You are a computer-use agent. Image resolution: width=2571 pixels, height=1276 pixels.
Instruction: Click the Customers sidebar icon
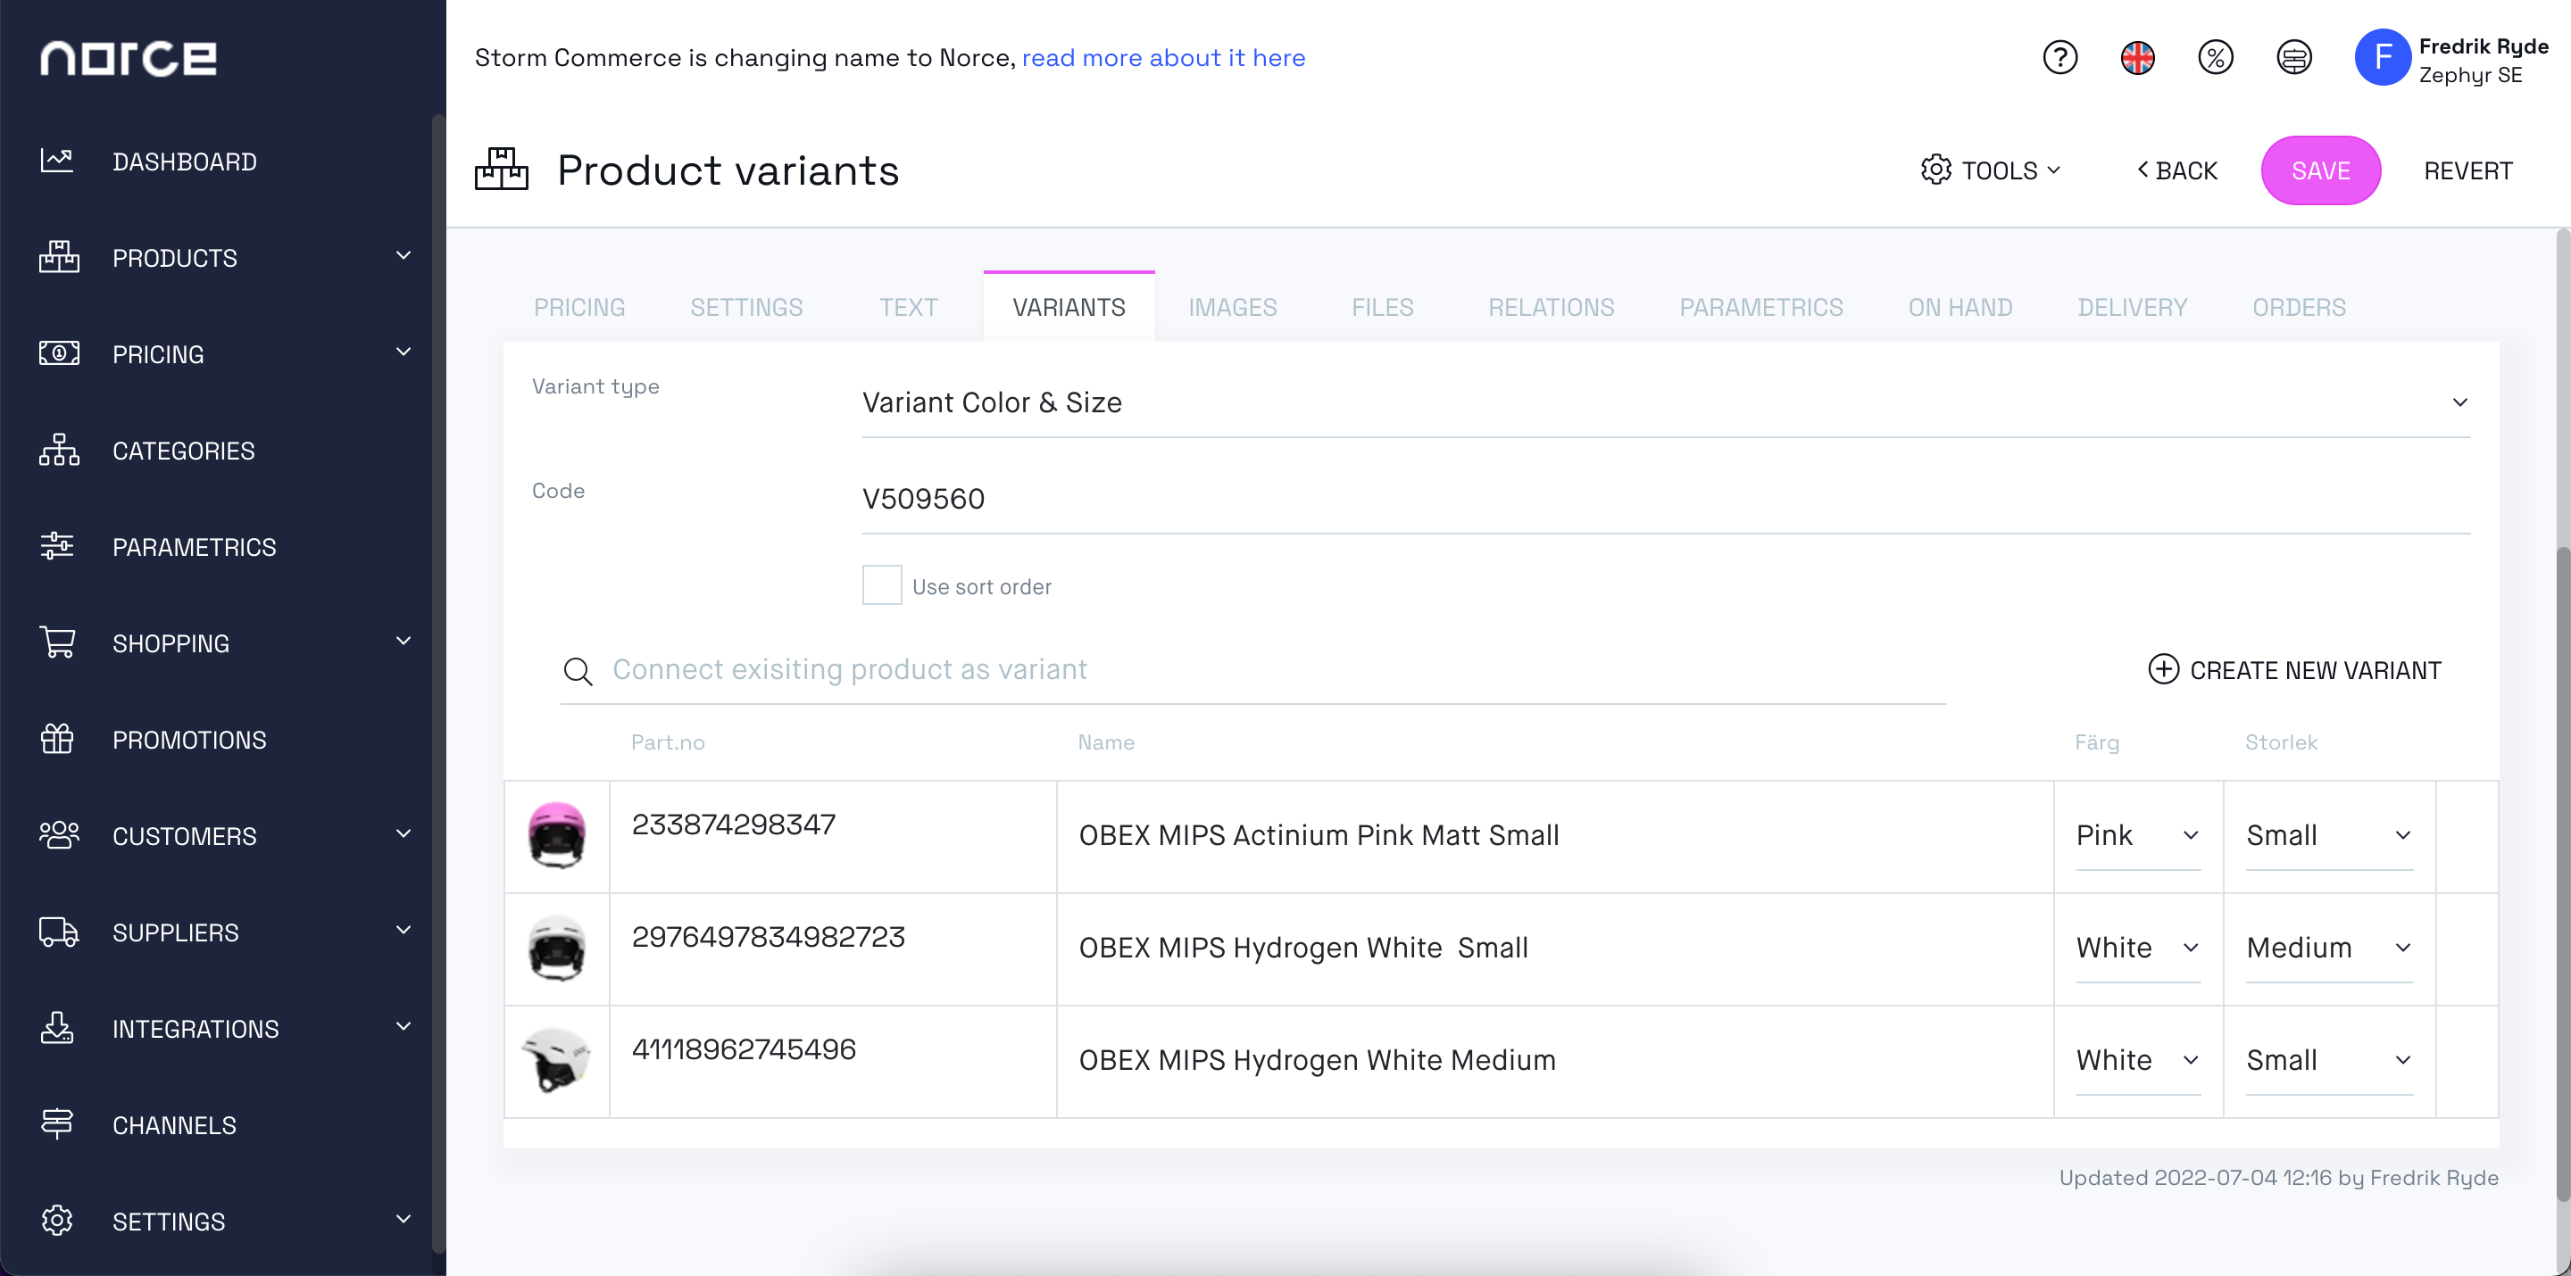click(57, 835)
